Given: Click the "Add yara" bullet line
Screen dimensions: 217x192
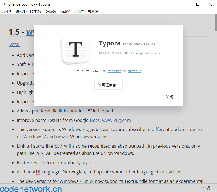Looking at the screenshot, I should 25,55.
